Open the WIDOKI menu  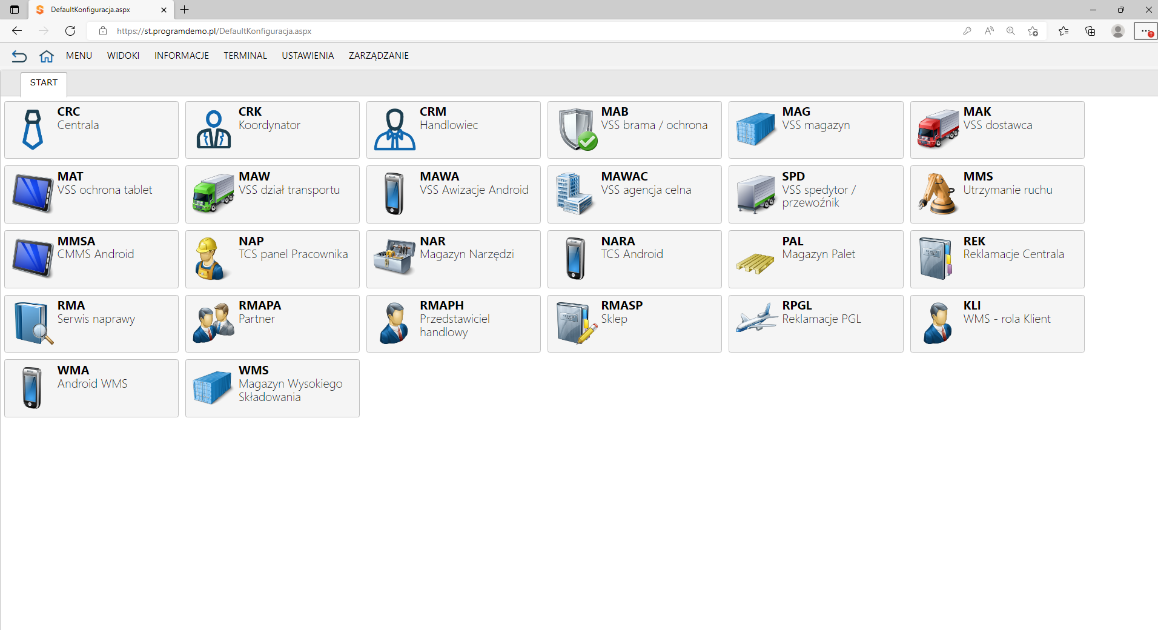123,56
